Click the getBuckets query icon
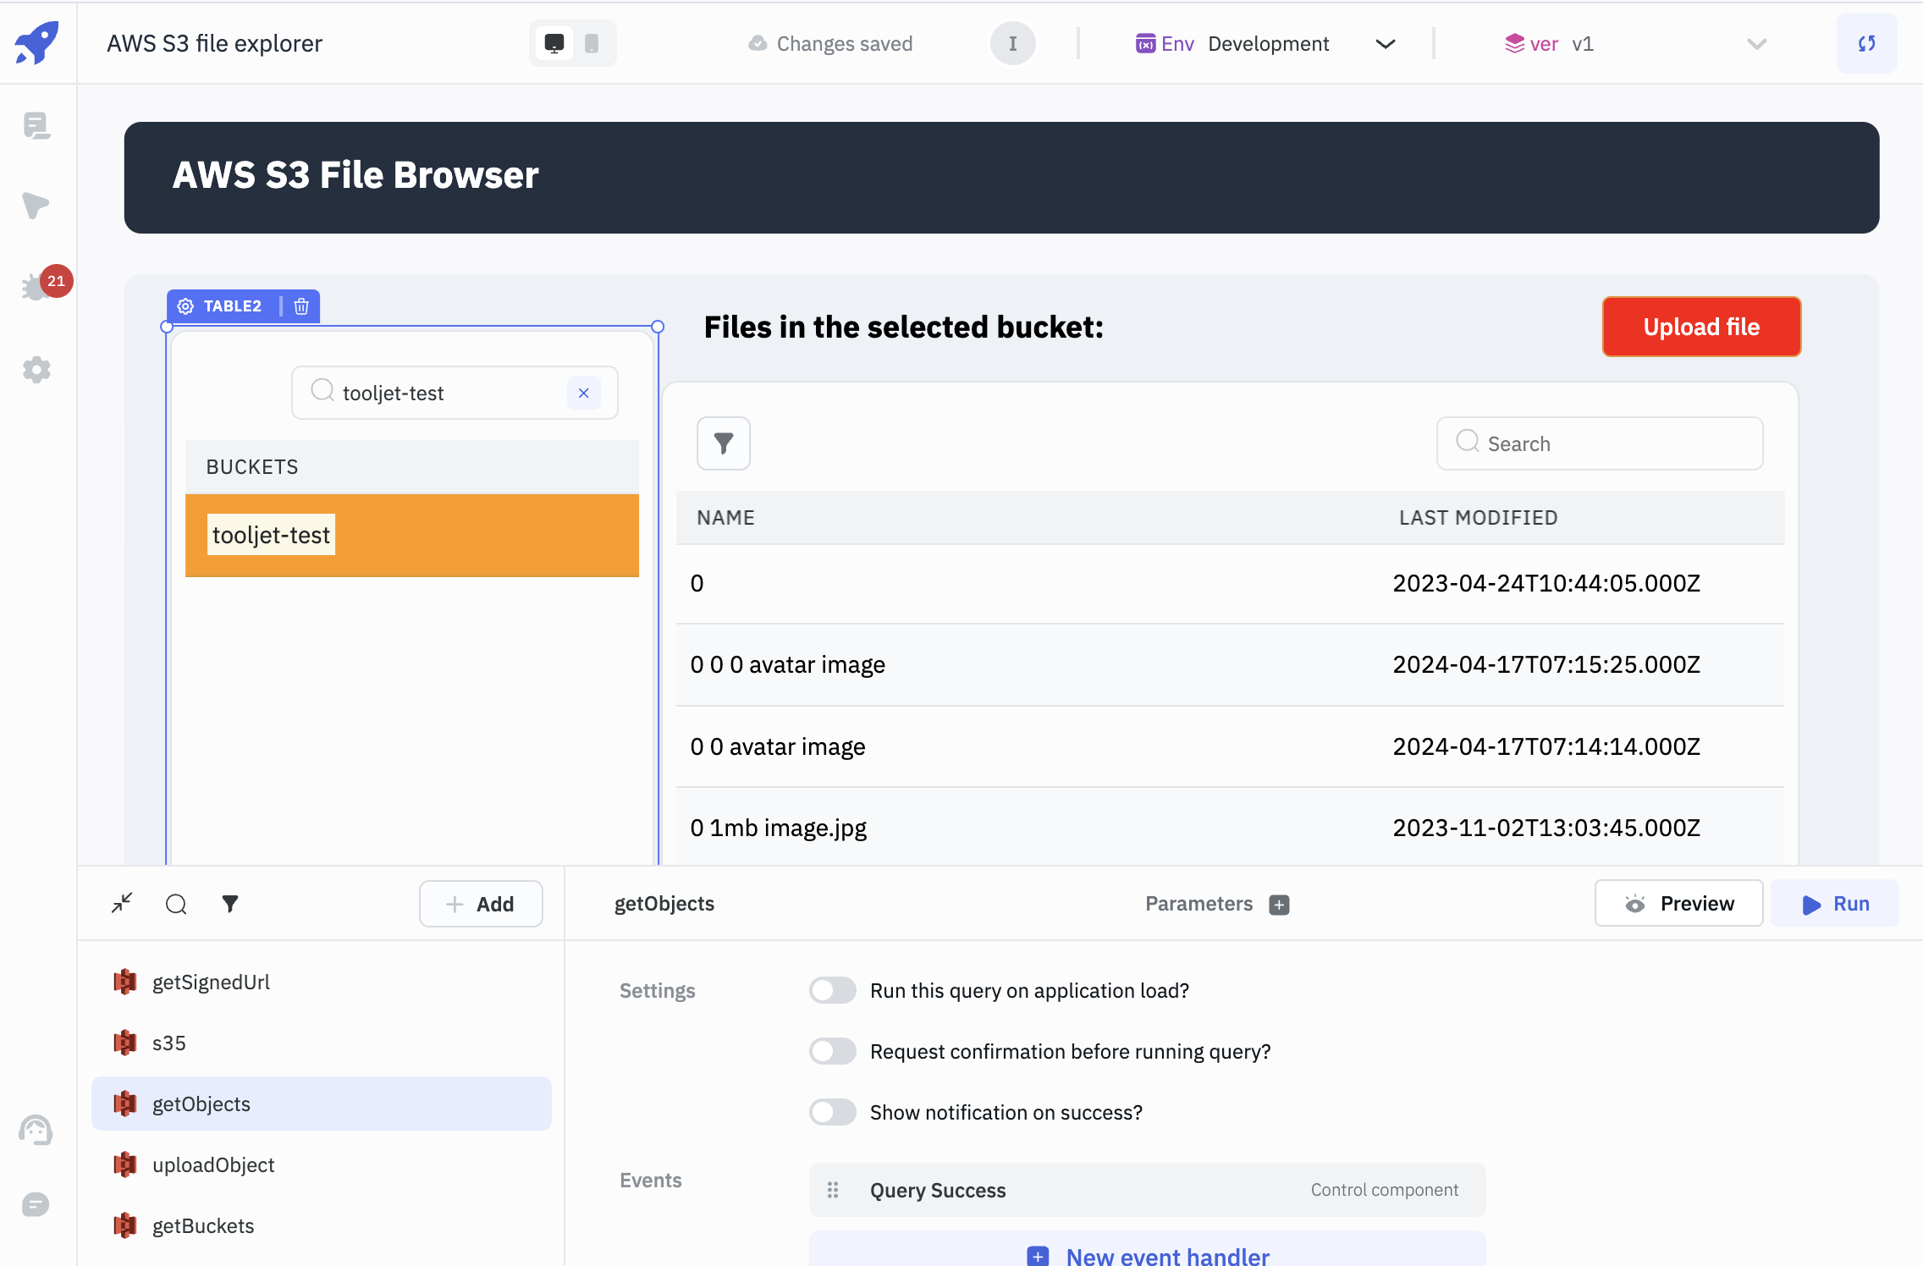This screenshot has width=1923, height=1266. tap(124, 1225)
